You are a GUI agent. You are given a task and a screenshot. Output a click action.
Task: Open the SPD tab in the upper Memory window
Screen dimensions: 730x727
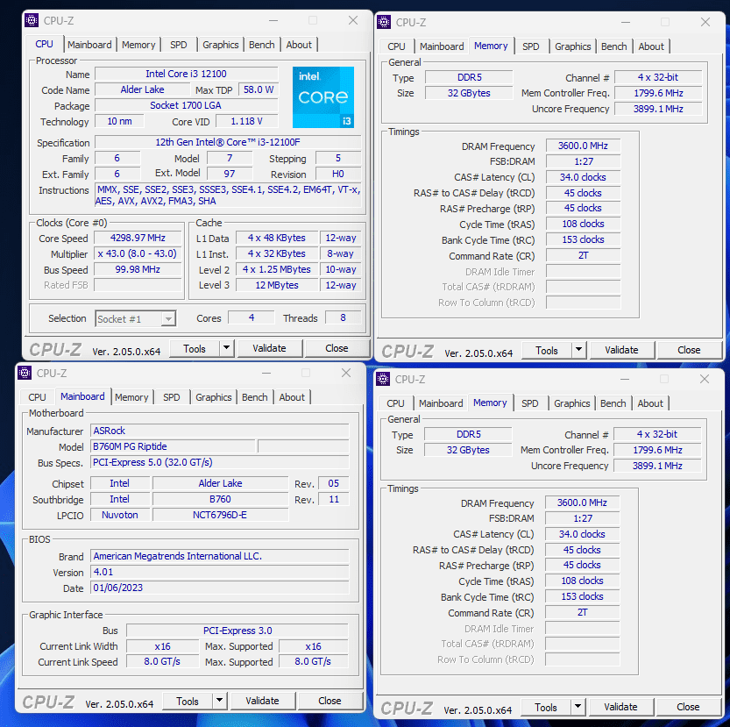point(531,46)
